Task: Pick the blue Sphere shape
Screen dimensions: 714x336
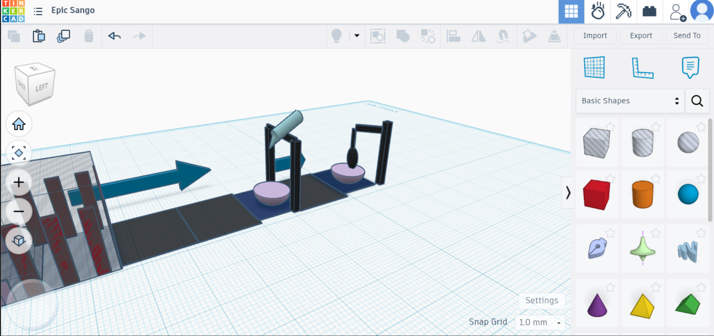Action: 688,195
